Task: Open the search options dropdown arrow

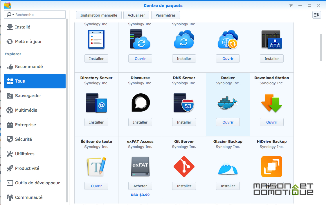Action: click(13, 15)
